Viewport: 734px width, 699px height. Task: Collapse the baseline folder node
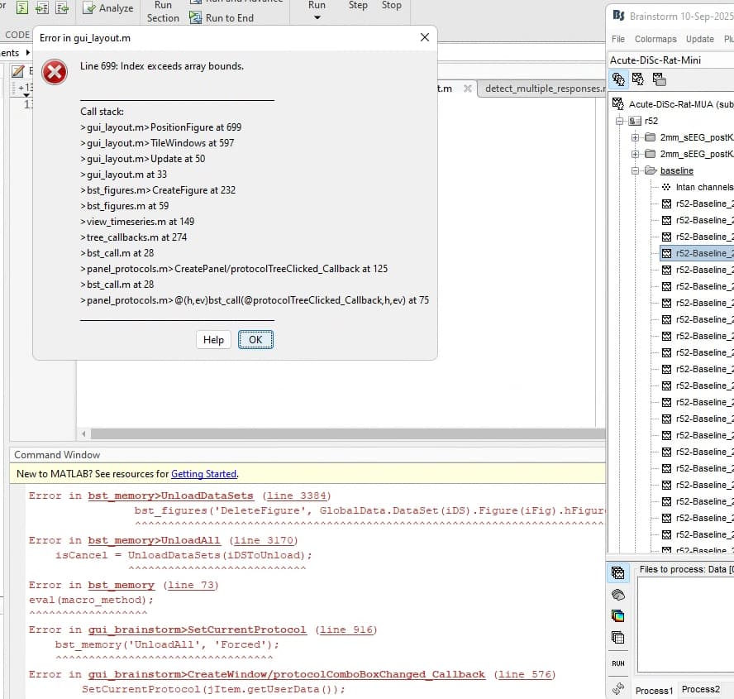[x=636, y=170]
